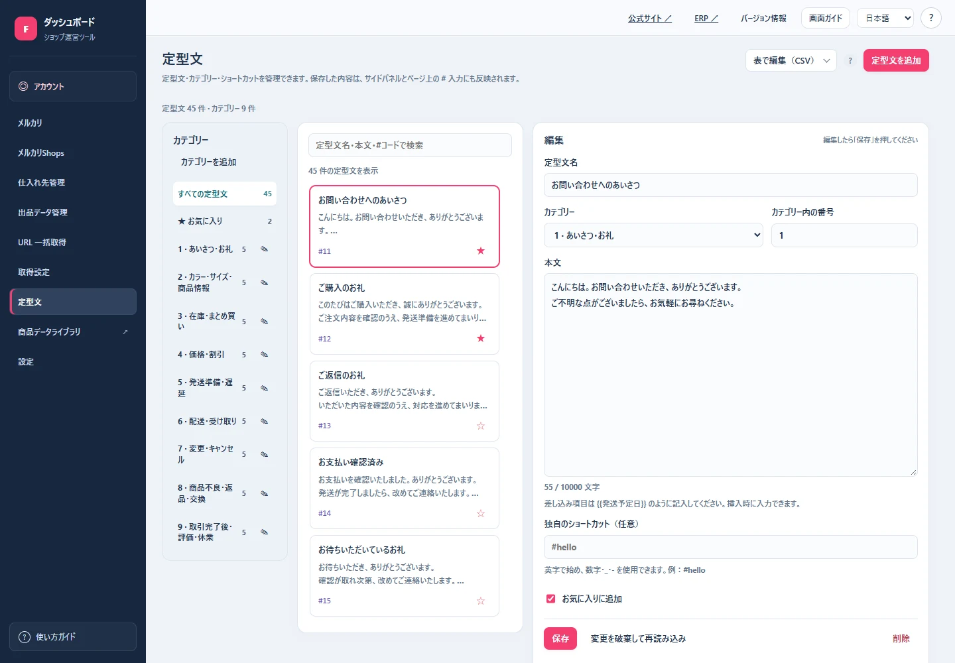Open the 使い方ガイド button in sidebar

73,637
